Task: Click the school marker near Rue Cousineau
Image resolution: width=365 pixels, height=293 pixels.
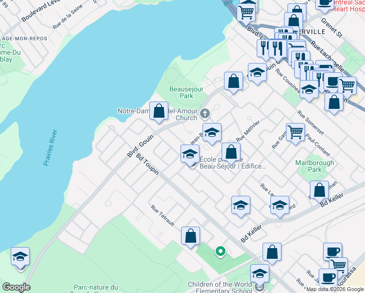Action: point(309,90)
